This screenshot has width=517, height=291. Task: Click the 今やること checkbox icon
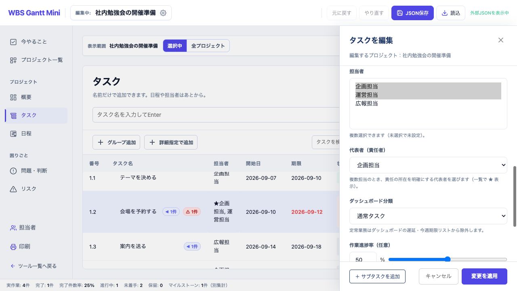click(x=13, y=42)
